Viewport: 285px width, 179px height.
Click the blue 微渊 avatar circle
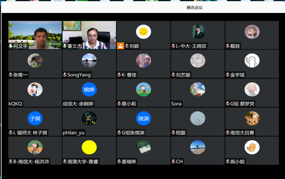(x=143, y=118)
